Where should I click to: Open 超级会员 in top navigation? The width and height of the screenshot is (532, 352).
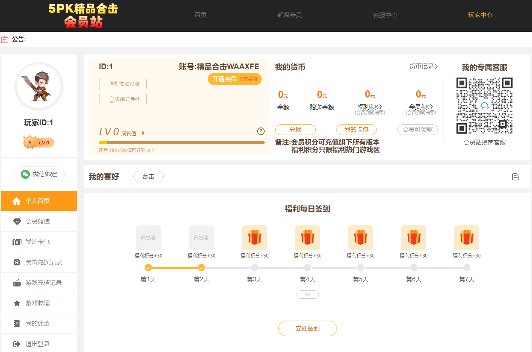[x=290, y=15]
